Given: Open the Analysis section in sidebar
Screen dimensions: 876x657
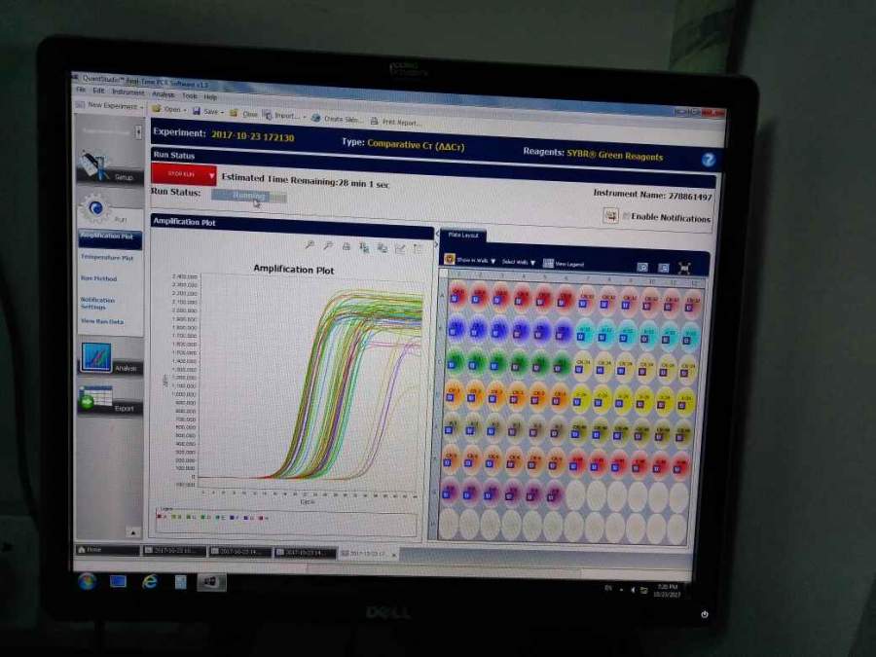Looking at the screenshot, I should [x=110, y=358].
